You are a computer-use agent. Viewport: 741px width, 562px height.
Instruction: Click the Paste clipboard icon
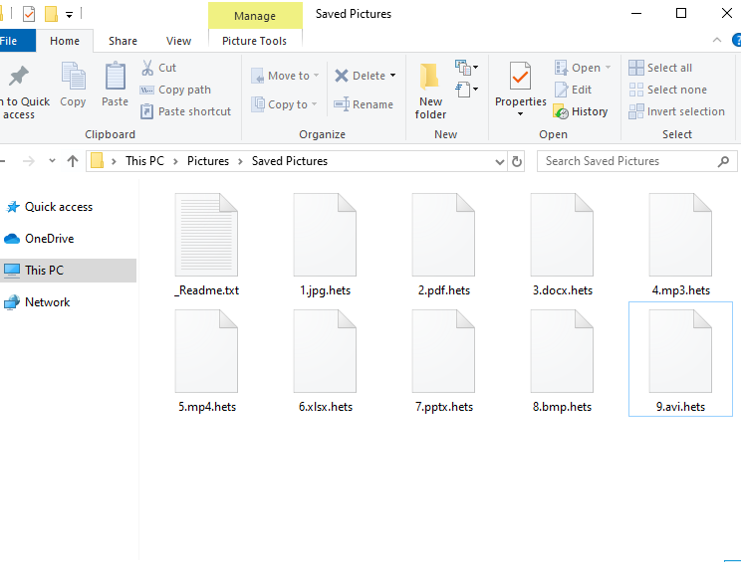tap(116, 78)
